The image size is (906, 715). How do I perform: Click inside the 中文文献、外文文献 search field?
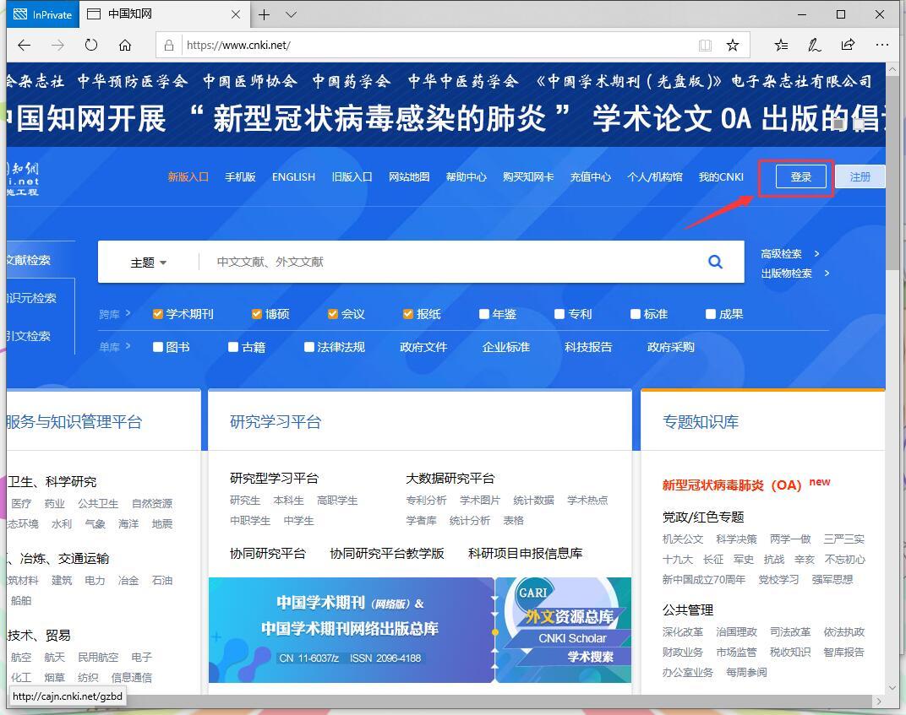pyautogui.click(x=423, y=262)
